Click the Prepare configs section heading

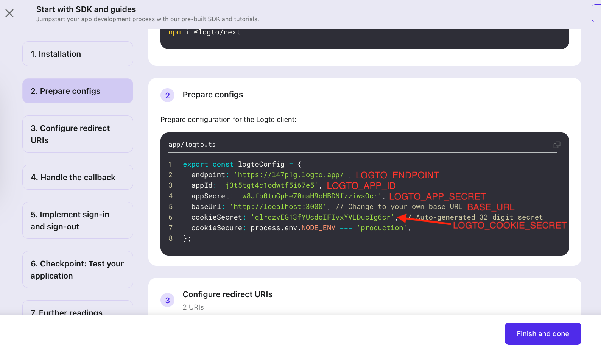(213, 95)
